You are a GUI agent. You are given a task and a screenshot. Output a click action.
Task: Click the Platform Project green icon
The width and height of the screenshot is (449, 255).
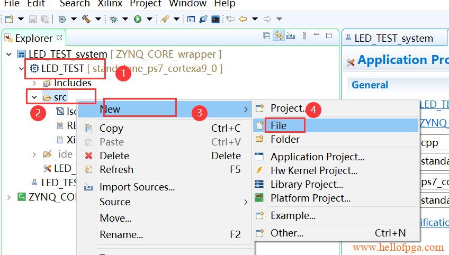pyautogui.click(x=259, y=198)
